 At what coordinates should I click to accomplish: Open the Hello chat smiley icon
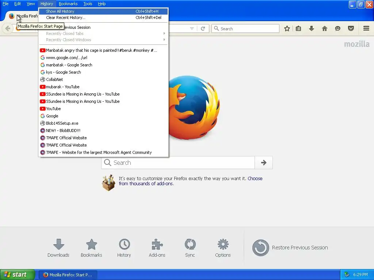coord(337,28)
